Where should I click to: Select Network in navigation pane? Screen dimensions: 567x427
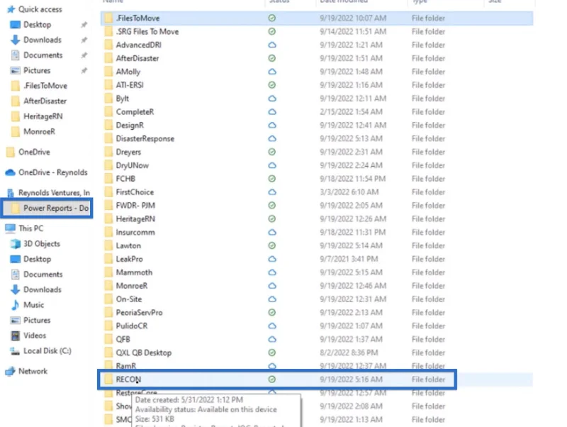(26, 371)
